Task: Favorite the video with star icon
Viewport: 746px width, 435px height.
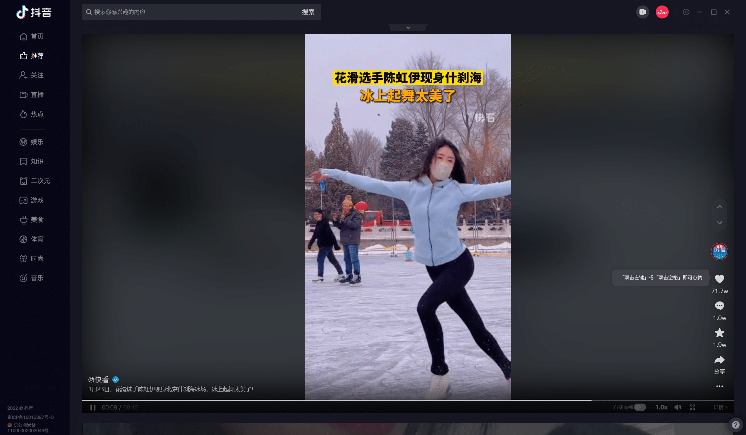Action: (719, 333)
